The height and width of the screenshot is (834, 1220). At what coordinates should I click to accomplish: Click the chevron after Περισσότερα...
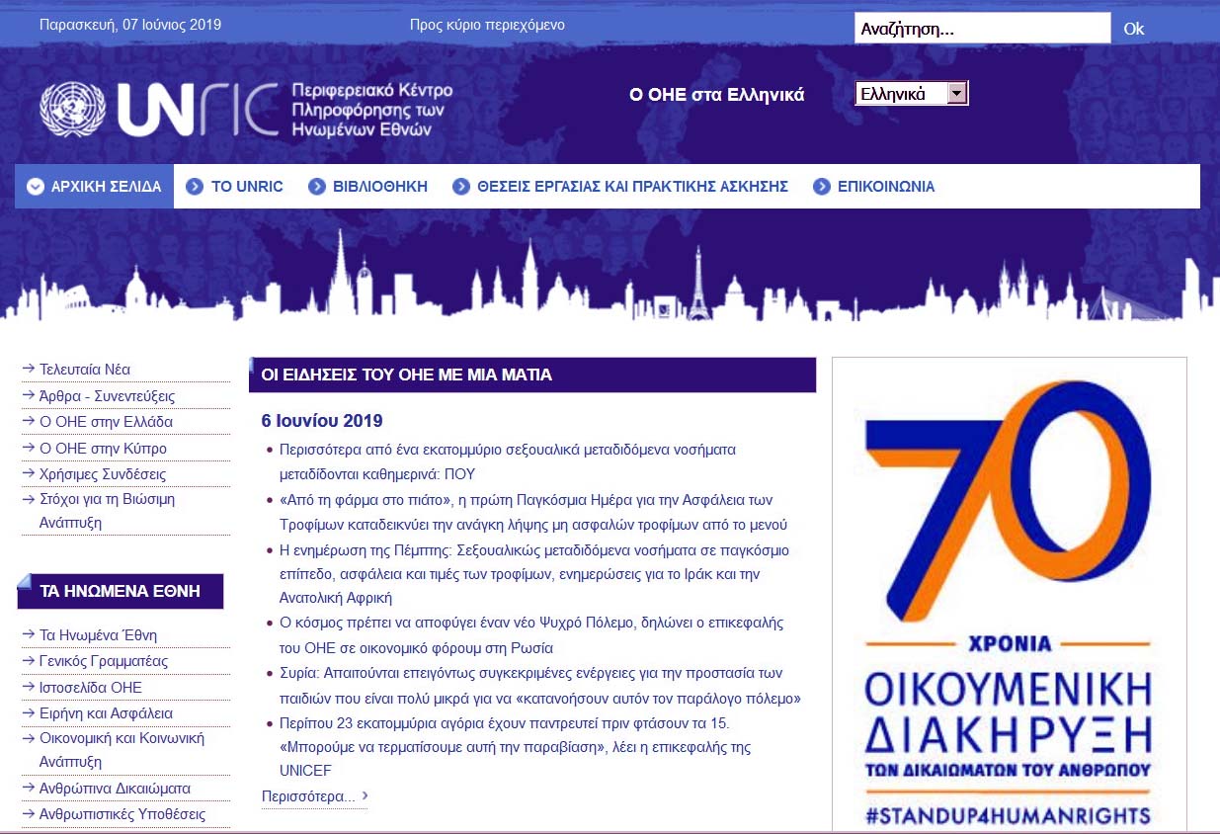365,794
